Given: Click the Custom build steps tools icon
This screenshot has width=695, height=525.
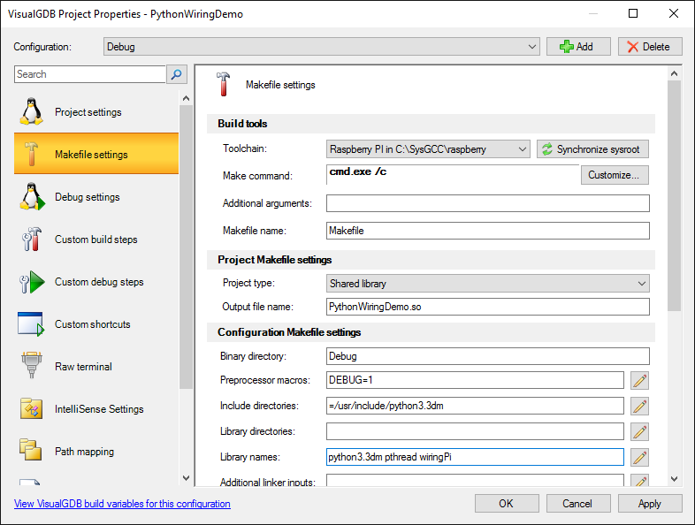Looking at the screenshot, I should 32,240.
